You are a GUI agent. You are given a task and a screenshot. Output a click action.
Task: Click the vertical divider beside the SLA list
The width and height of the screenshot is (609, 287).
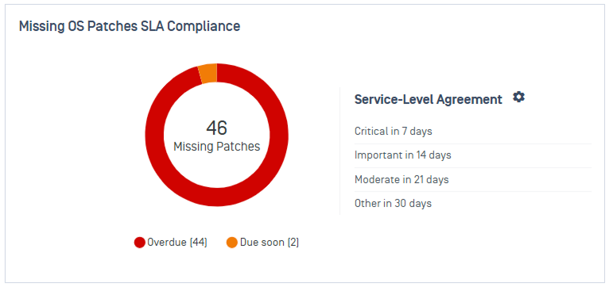[x=339, y=151]
